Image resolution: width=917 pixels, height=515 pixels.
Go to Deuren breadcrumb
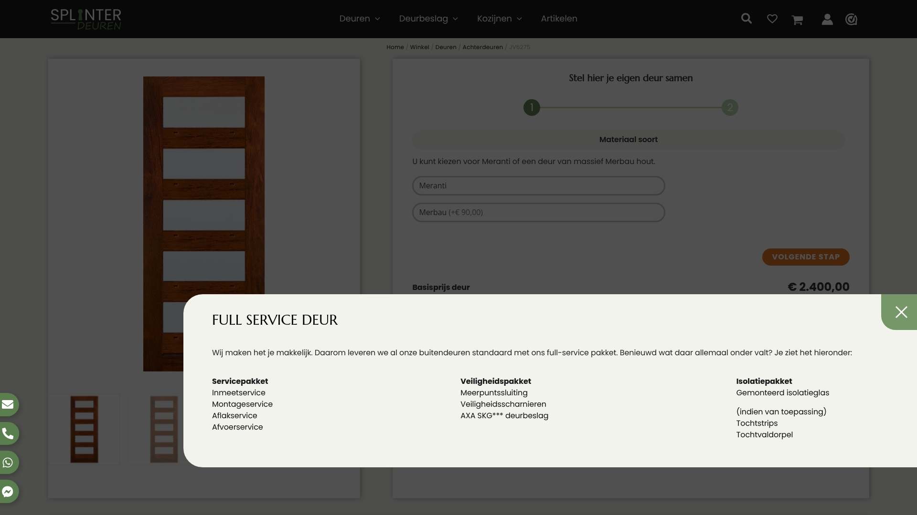pyautogui.click(x=446, y=47)
